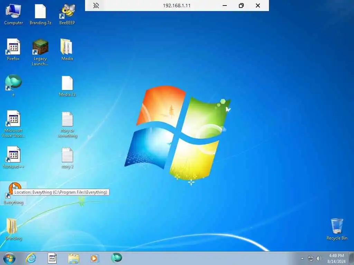Close the 192.168.1.11 remote session

coord(258,6)
